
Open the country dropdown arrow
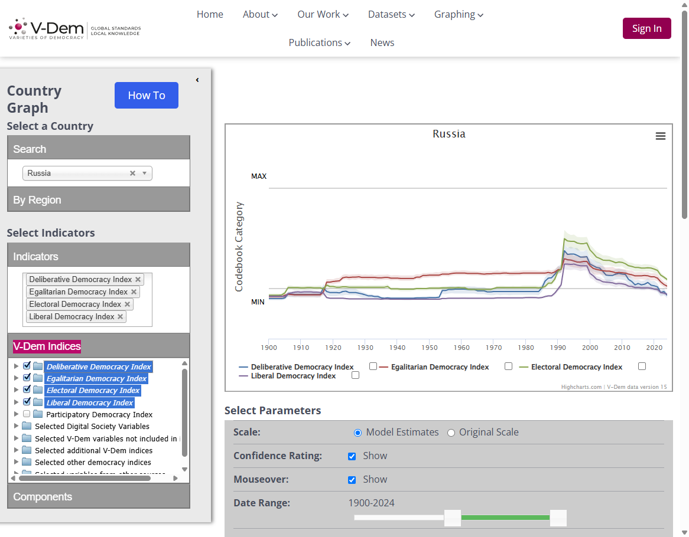(145, 173)
